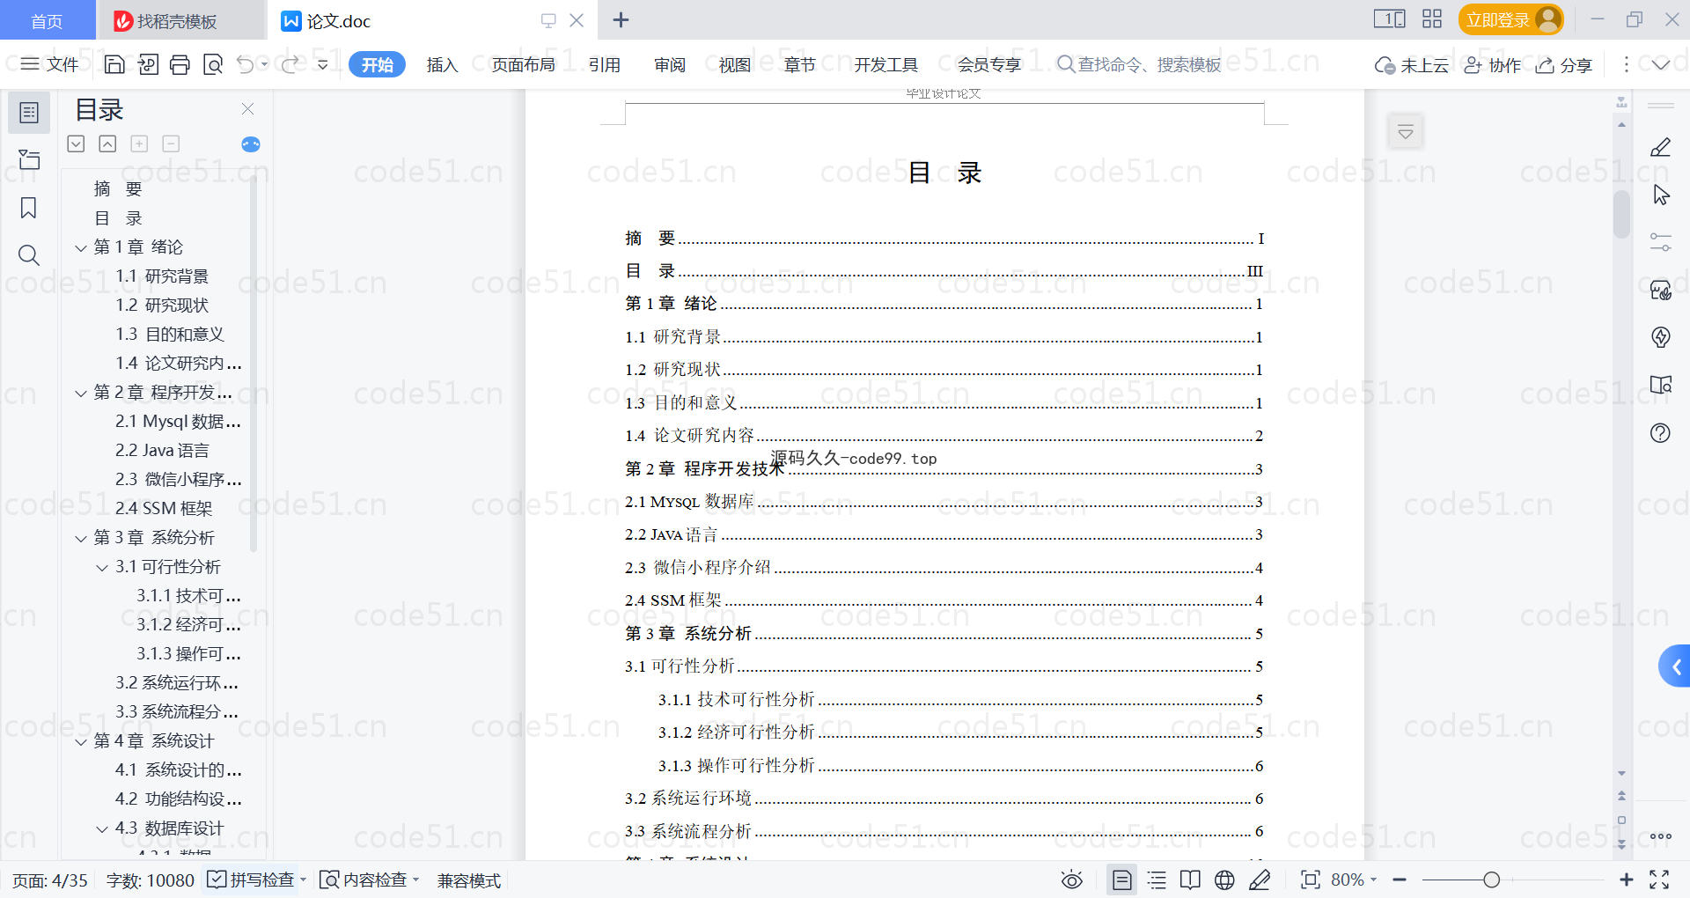
Task: Switch to outline view
Action: click(1157, 880)
